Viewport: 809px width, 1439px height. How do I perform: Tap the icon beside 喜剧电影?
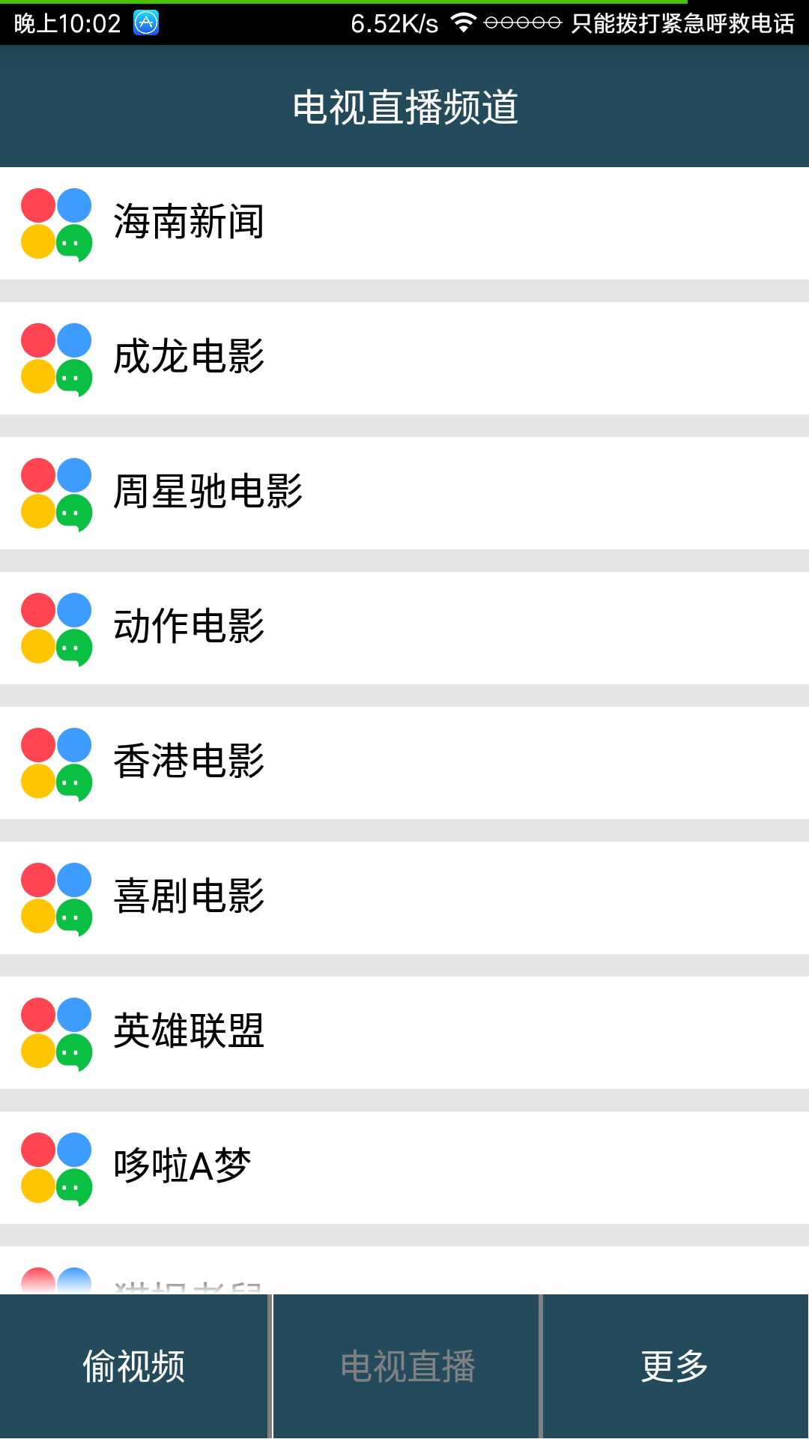pyautogui.click(x=57, y=899)
